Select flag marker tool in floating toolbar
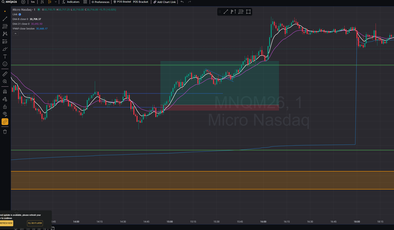 click(x=233, y=12)
